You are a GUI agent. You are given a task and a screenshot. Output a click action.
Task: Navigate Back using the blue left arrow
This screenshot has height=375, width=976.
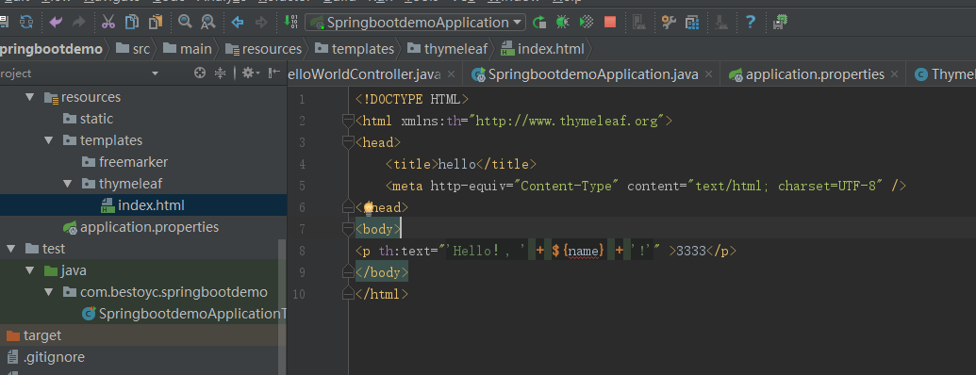pos(237,23)
